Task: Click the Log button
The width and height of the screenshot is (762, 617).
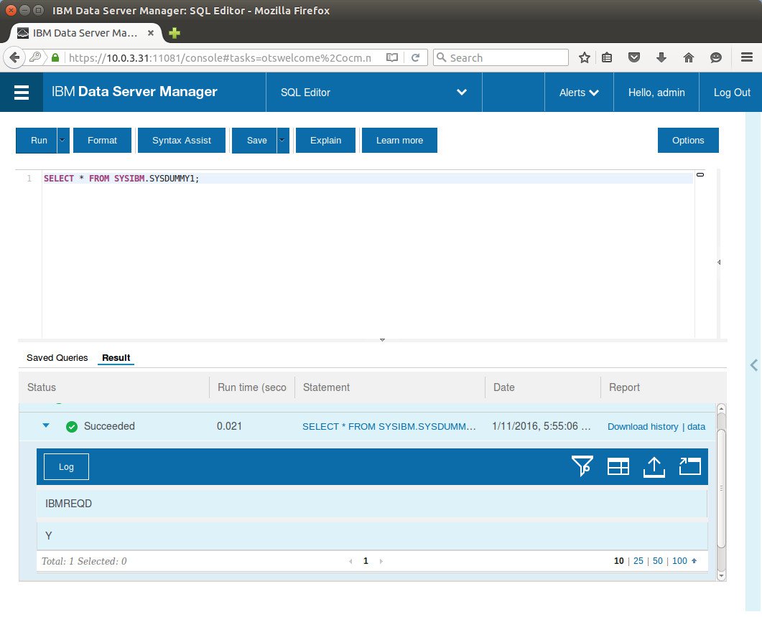Action: (x=66, y=466)
